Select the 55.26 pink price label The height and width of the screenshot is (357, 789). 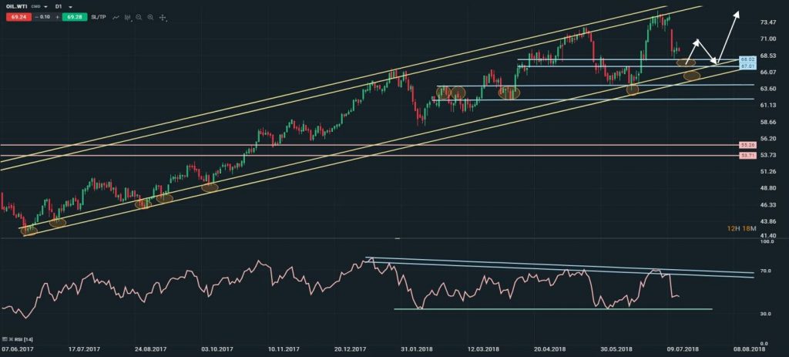[x=745, y=145]
